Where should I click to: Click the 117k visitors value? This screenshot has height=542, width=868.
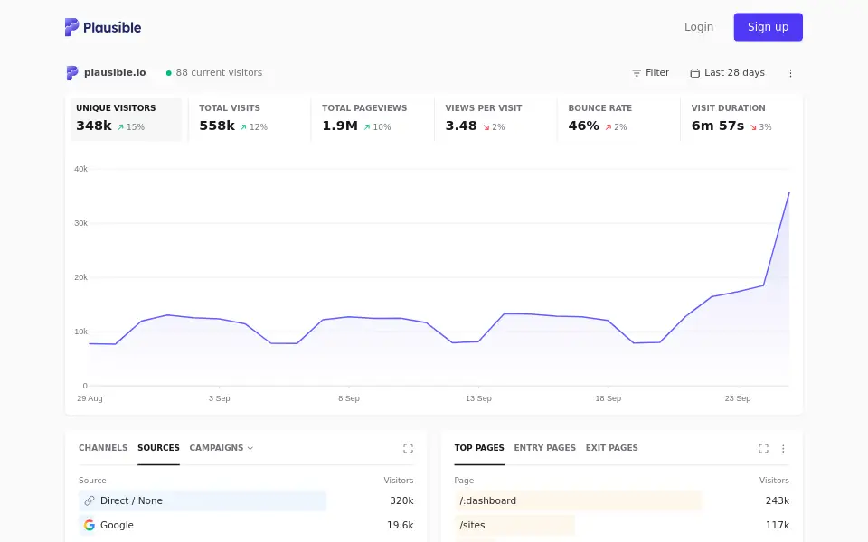tap(778, 525)
